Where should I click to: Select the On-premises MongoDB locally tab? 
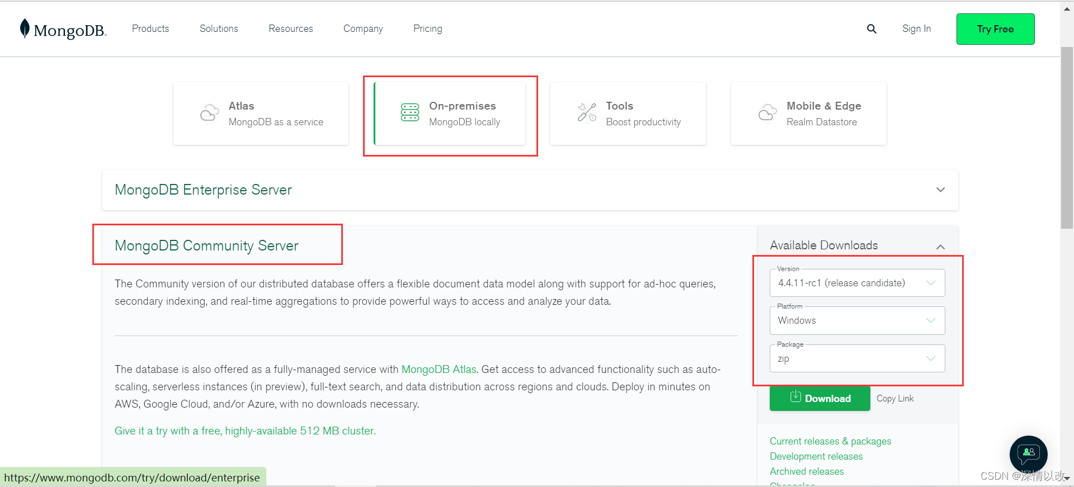(450, 114)
